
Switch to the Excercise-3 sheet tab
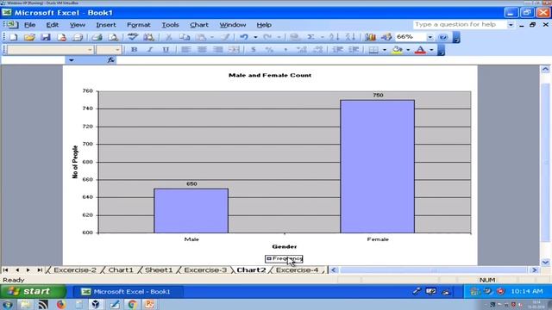click(x=205, y=270)
